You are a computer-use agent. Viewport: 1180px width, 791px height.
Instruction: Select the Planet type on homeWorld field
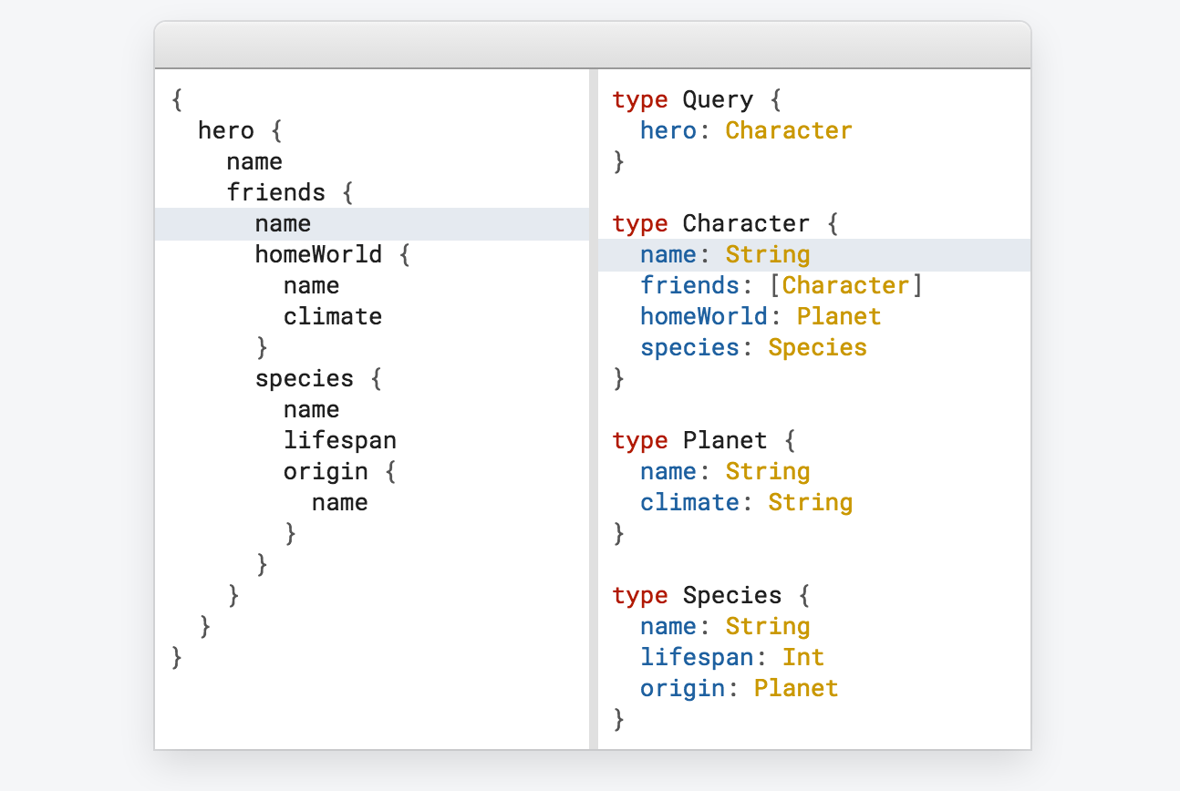(838, 316)
